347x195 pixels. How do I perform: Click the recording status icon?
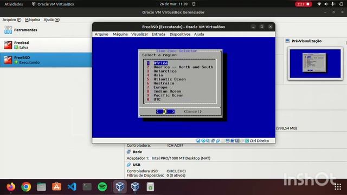(233, 141)
